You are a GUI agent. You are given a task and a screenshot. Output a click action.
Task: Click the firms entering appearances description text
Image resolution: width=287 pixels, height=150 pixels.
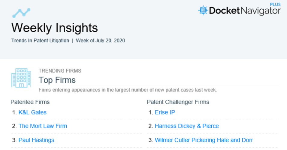pyautogui.click(x=128, y=90)
